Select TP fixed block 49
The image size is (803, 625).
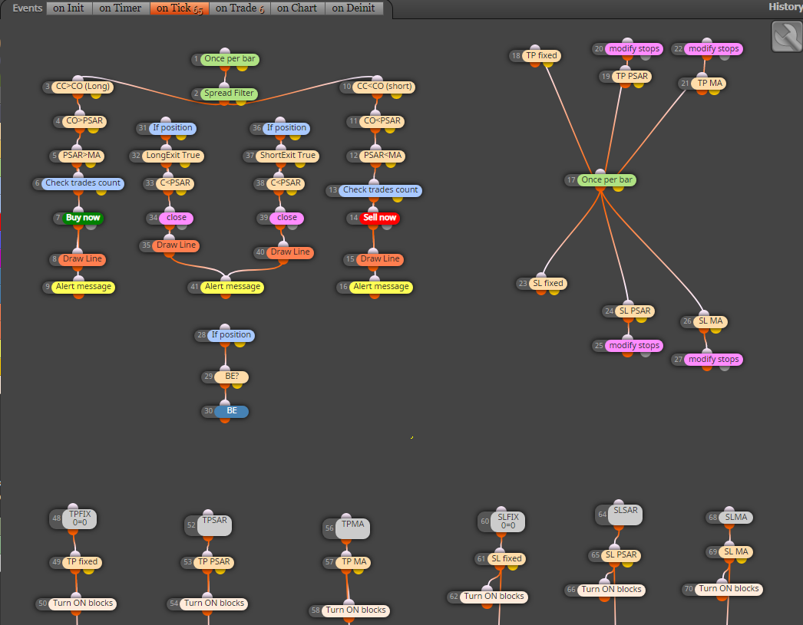pyautogui.click(x=82, y=562)
